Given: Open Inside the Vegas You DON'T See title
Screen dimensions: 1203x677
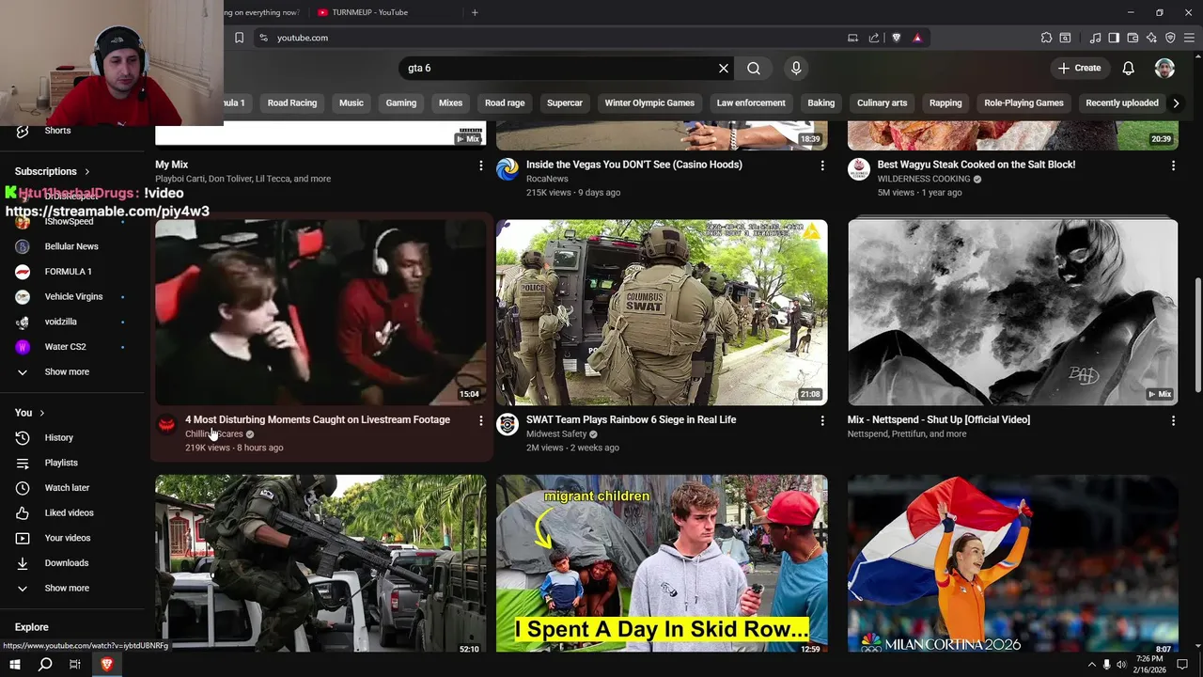Looking at the screenshot, I should click(x=634, y=165).
